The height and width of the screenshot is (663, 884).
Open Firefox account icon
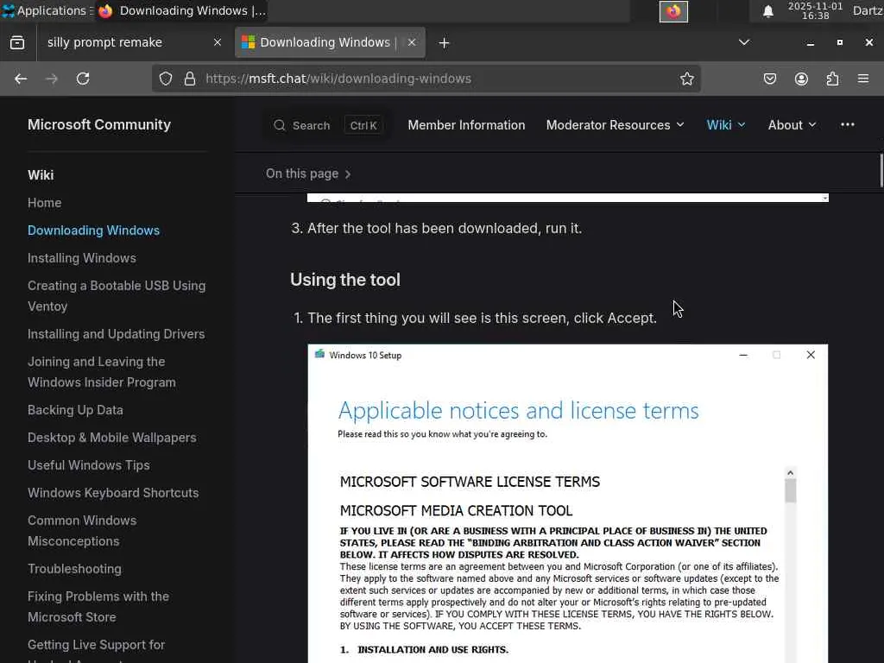coord(801,79)
